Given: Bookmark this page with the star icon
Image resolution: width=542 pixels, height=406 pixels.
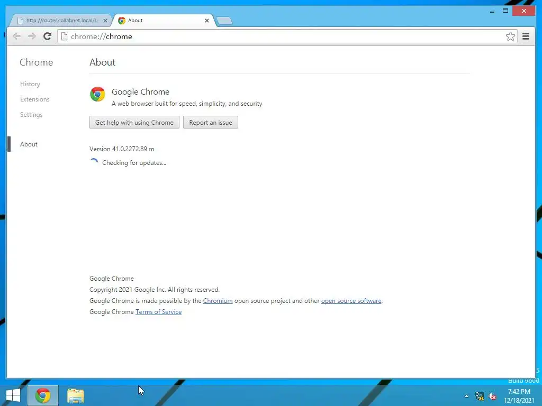Looking at the screenshot, I should (510, 36).
